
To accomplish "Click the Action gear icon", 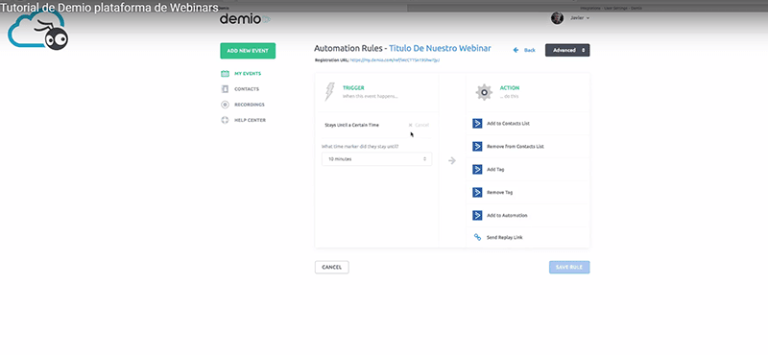I will click(484, 92).
